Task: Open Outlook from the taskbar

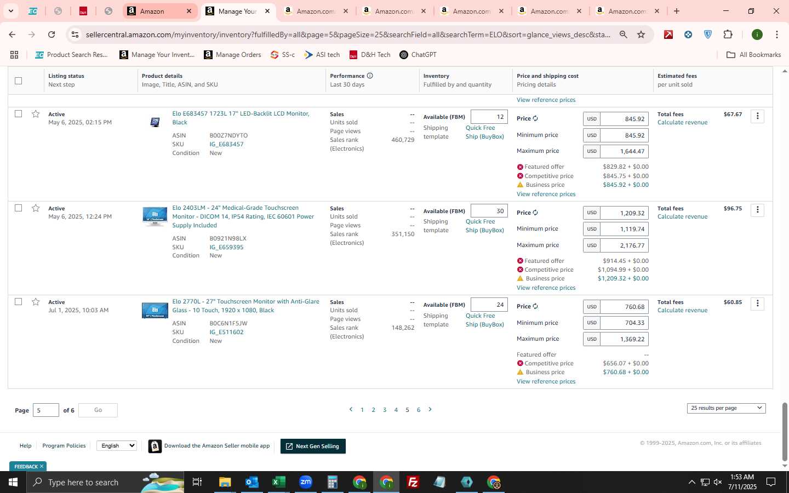Action: [x=251, y=482]
